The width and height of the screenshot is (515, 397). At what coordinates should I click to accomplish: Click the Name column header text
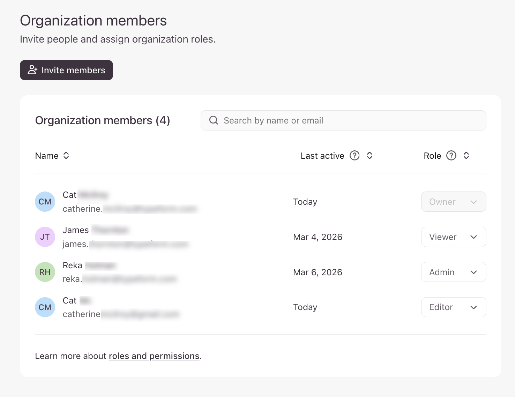pyautogui.click(x=47, y=156)
